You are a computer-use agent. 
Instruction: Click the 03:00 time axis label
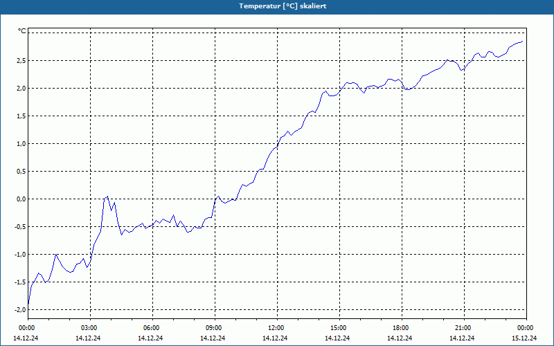[x=91, y=328]
